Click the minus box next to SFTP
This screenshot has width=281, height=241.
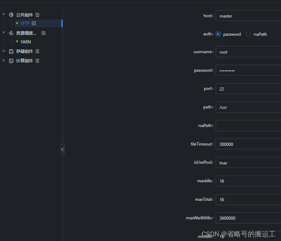coord(34,23)
